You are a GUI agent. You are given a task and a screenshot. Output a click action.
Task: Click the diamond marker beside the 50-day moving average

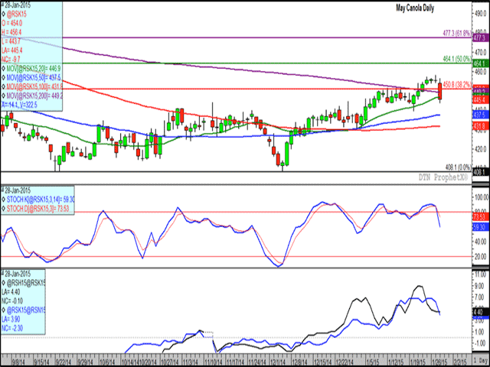[x=3, y=77]
